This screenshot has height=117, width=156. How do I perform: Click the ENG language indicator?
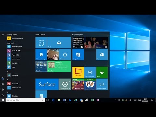pos(139,100)
